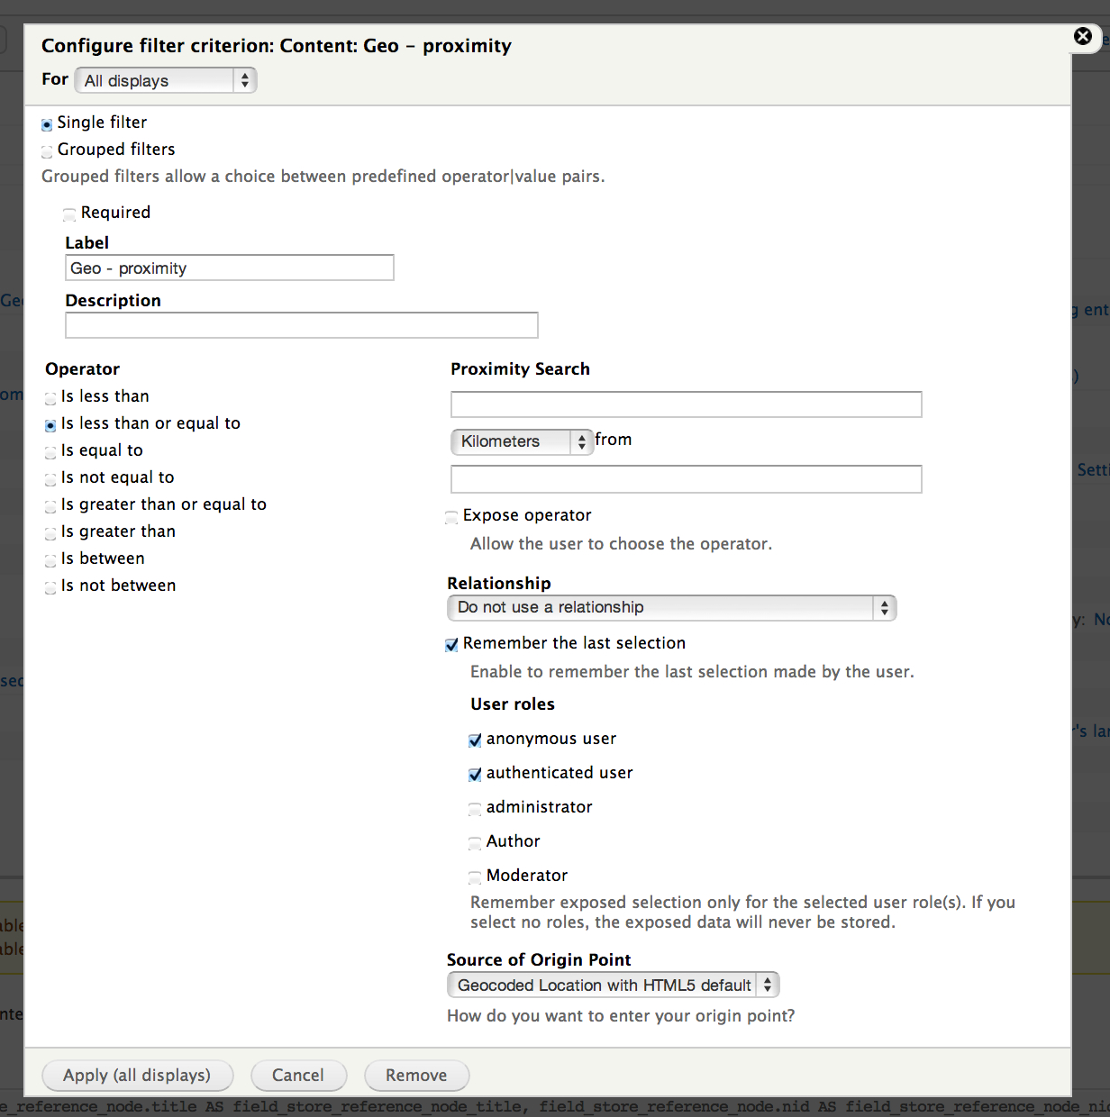Open the Relationship dropdown
This screenshot has width=1110, height=1117.
tap(670, 608)
